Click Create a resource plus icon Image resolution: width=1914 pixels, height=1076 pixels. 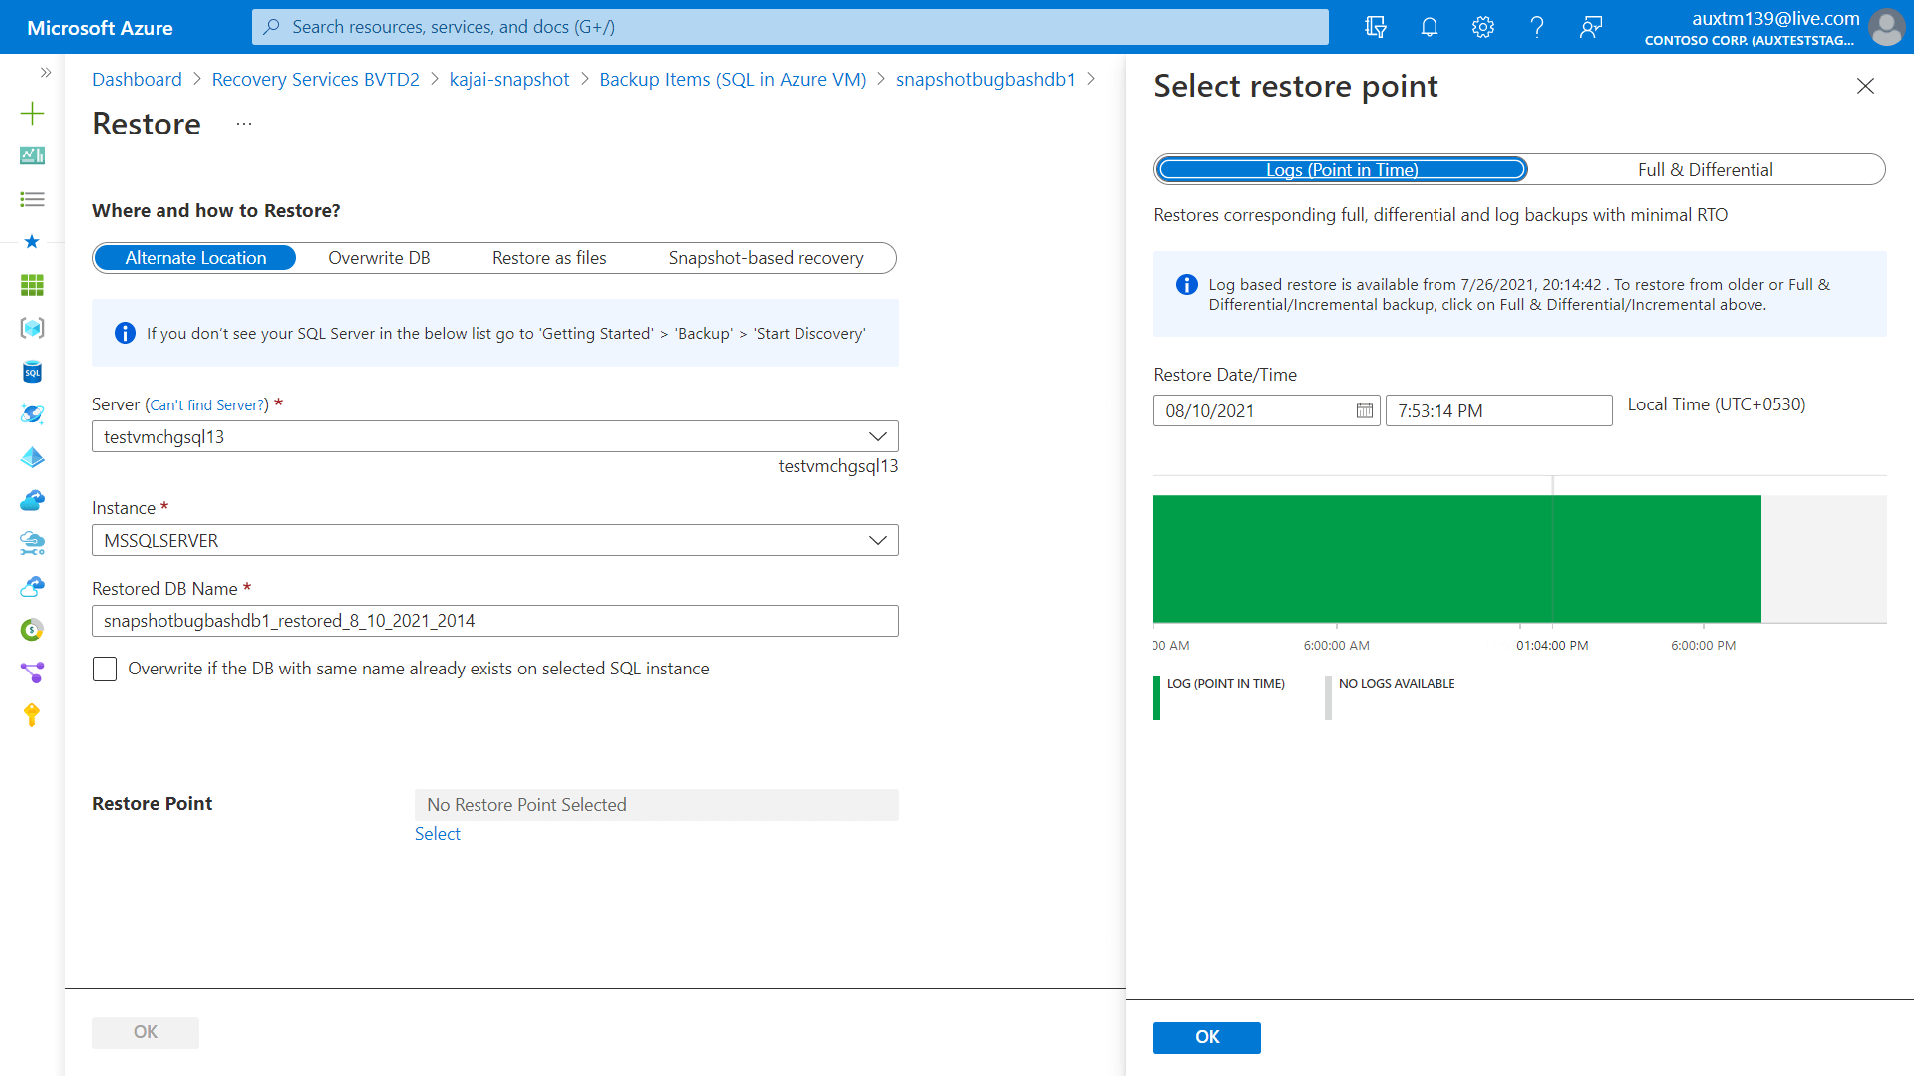(x=32, y=114)
